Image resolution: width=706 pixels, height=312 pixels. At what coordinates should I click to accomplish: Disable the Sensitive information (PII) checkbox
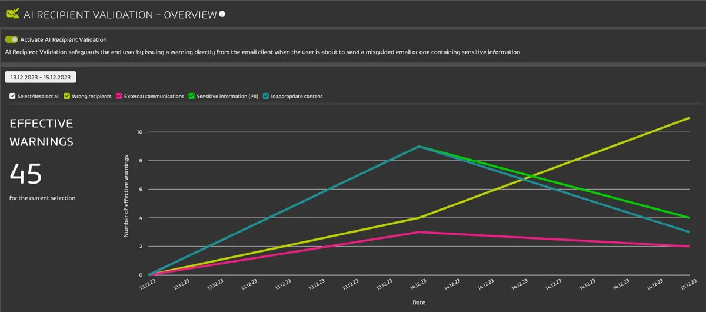click(x=192, y=96)
